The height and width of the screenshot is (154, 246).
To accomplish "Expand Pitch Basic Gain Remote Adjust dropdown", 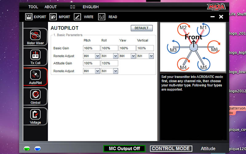I will tap(97, 56).
